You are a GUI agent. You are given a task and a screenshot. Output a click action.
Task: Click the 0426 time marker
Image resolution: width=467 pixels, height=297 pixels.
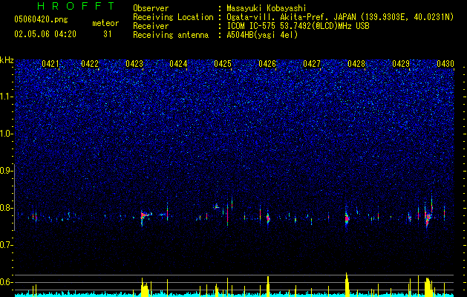267,63
